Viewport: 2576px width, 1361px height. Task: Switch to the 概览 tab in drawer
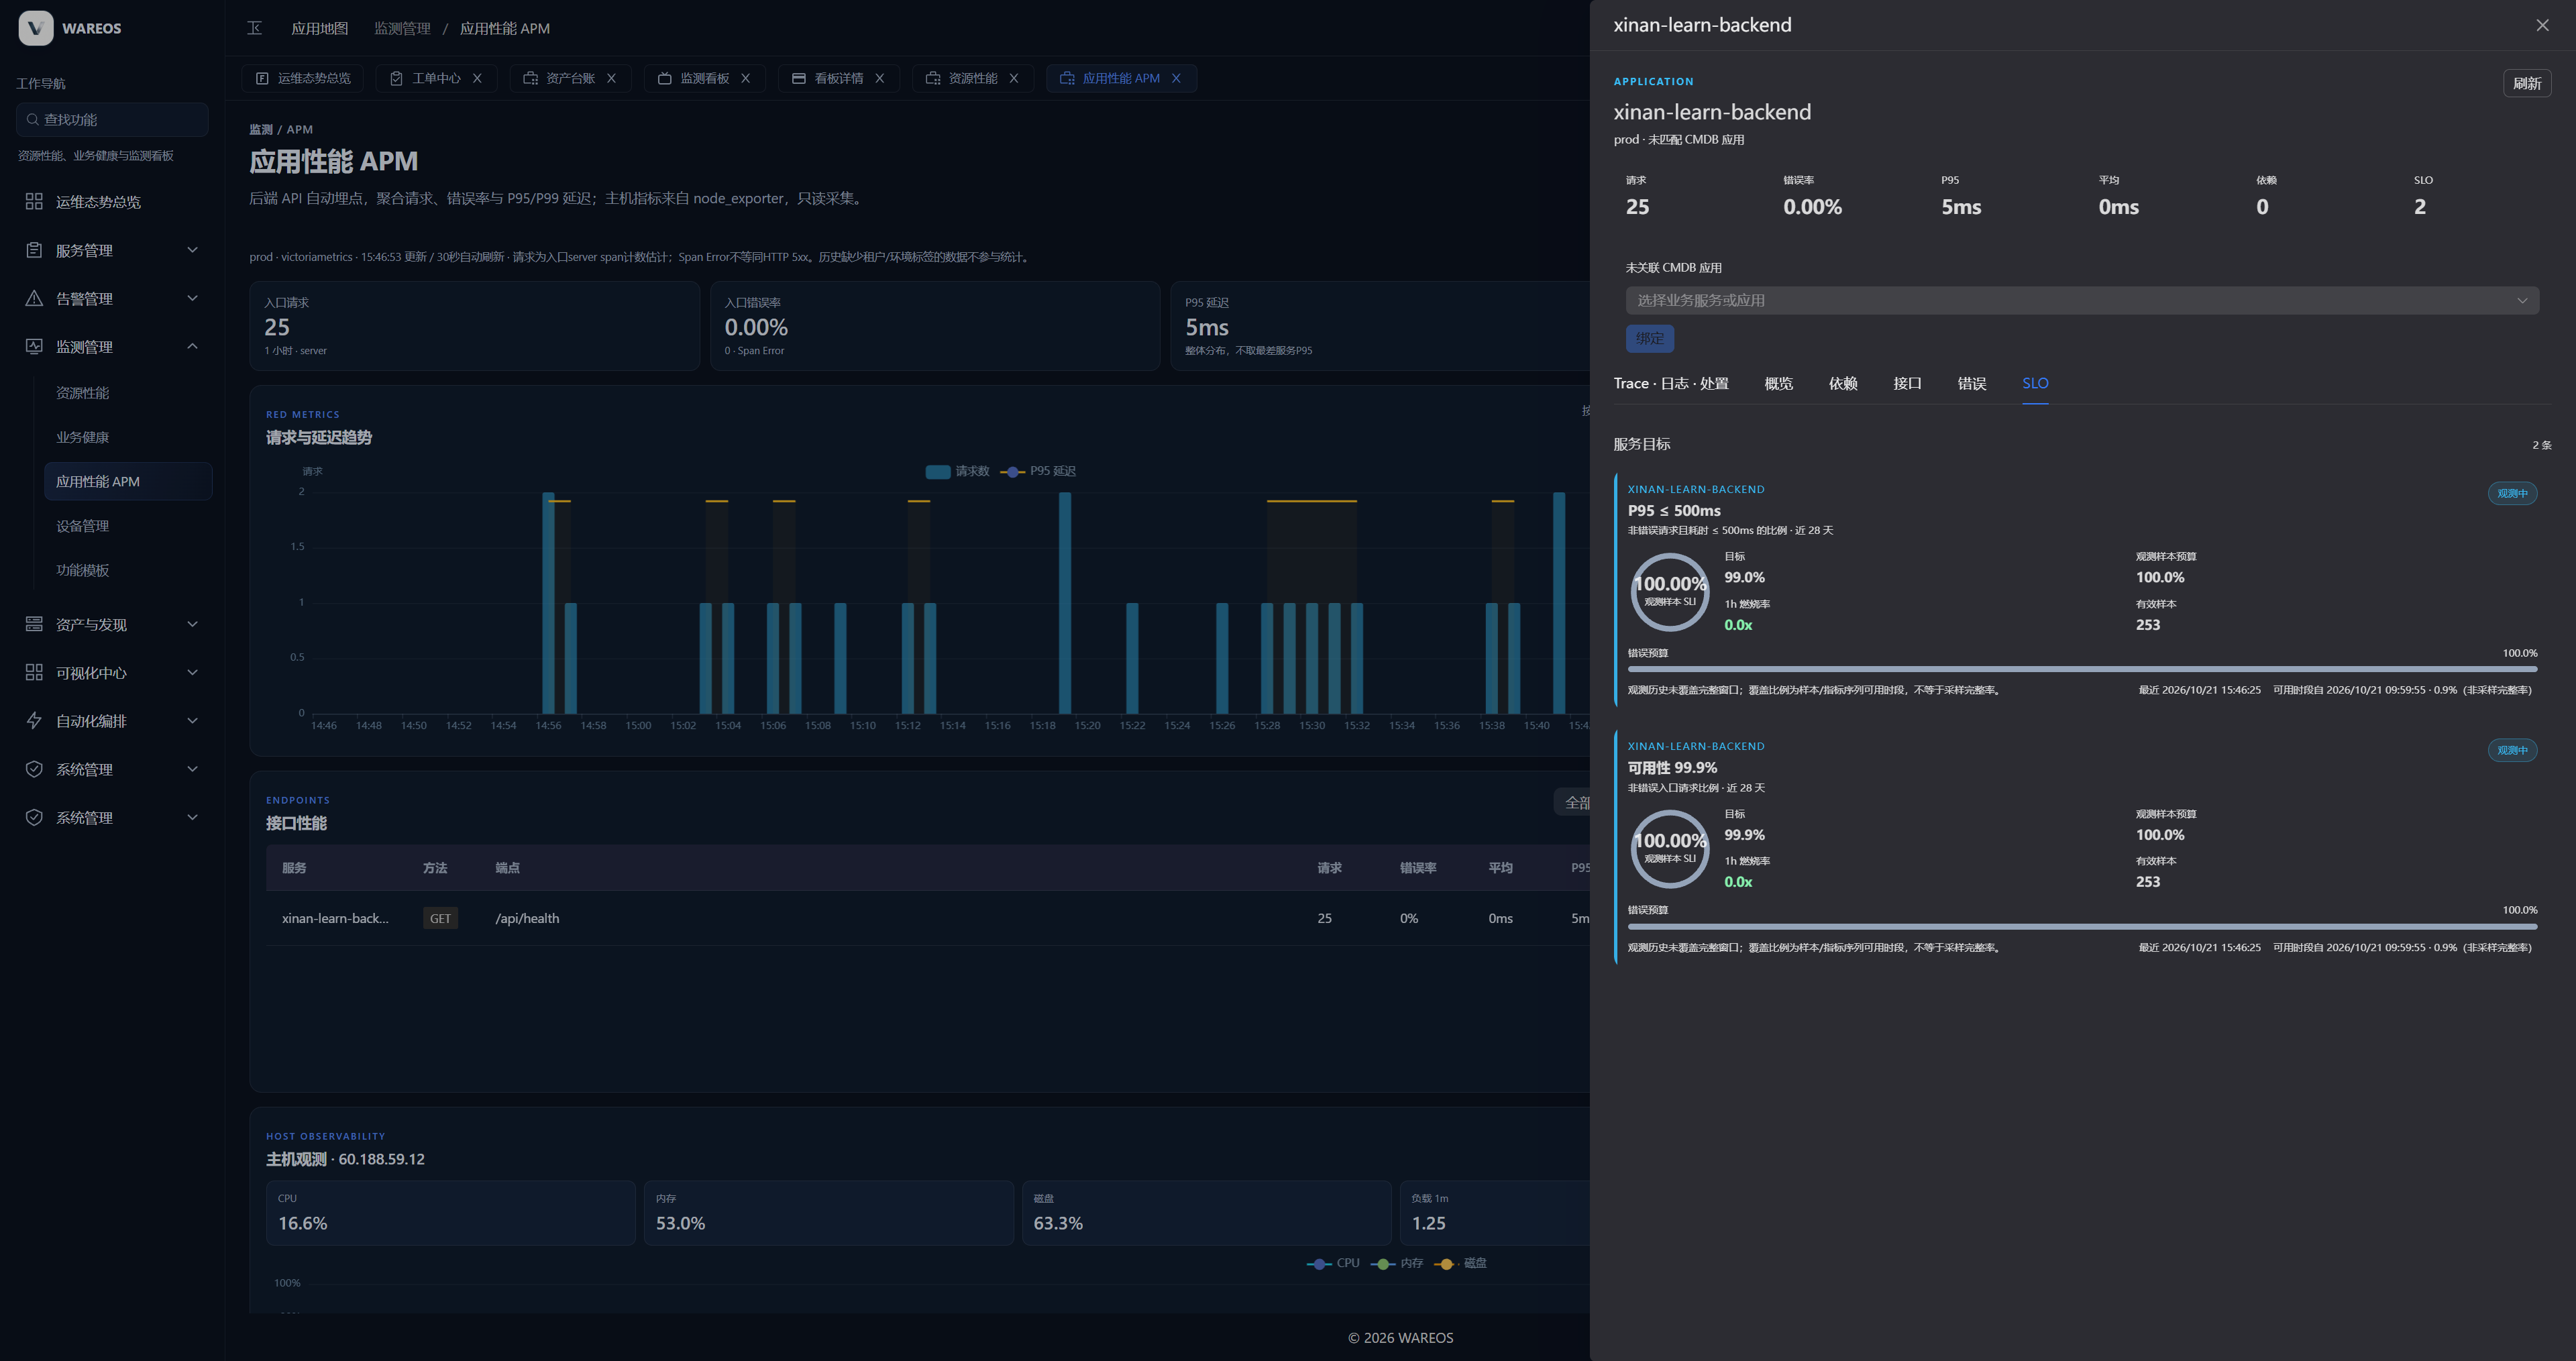[x=1778, y=383]
